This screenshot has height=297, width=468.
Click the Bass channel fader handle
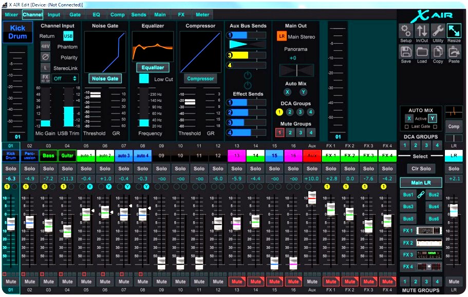48,225
